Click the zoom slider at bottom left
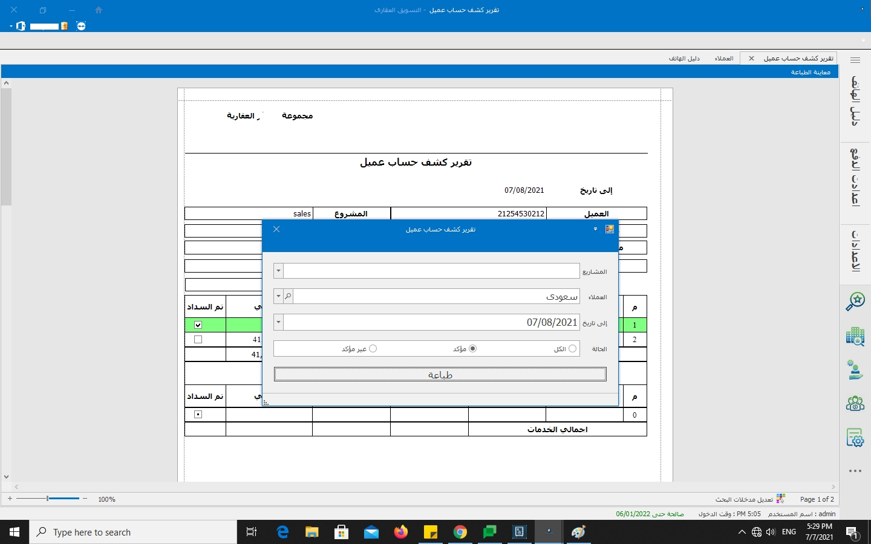Screen dimensions: 871x544 (48, 499)
